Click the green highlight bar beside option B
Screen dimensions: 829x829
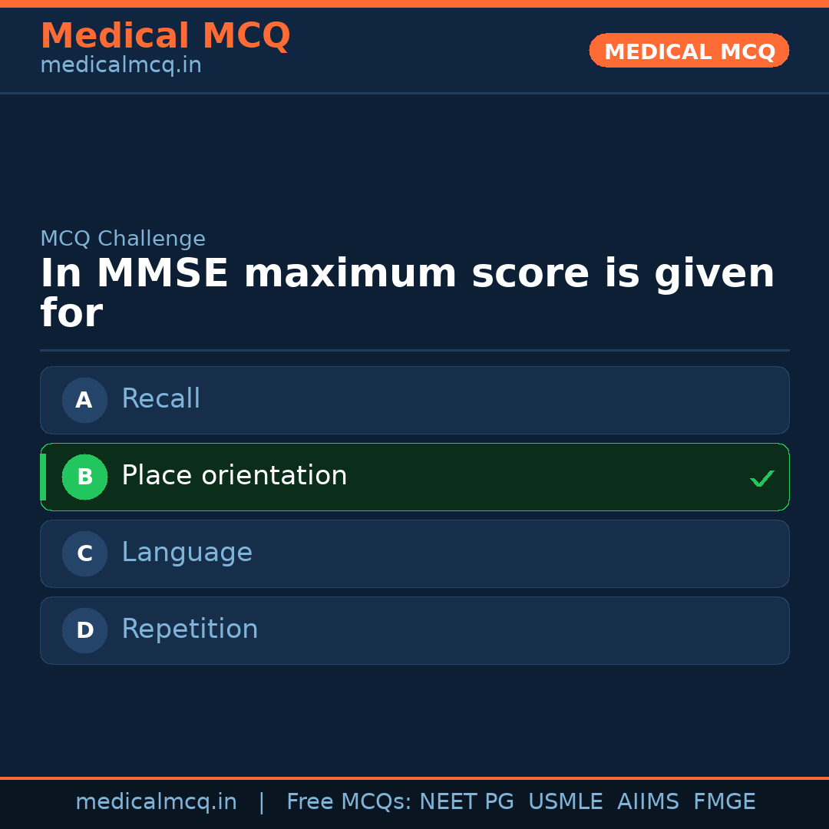tap(43, 477)
